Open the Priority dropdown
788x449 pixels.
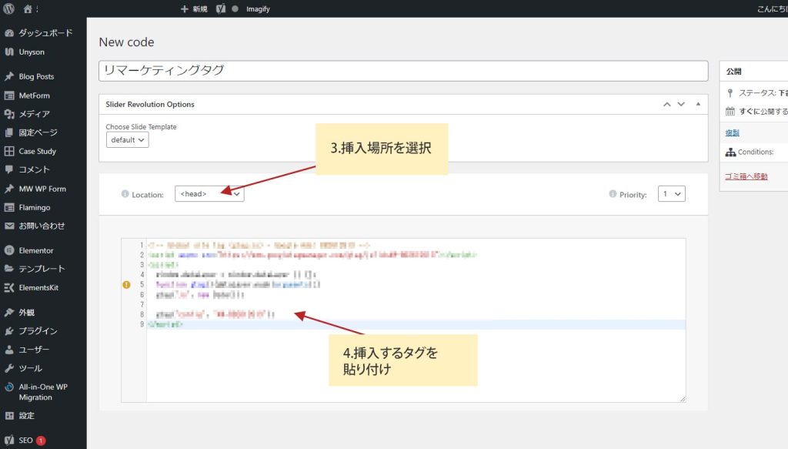[x=671, y=194]
